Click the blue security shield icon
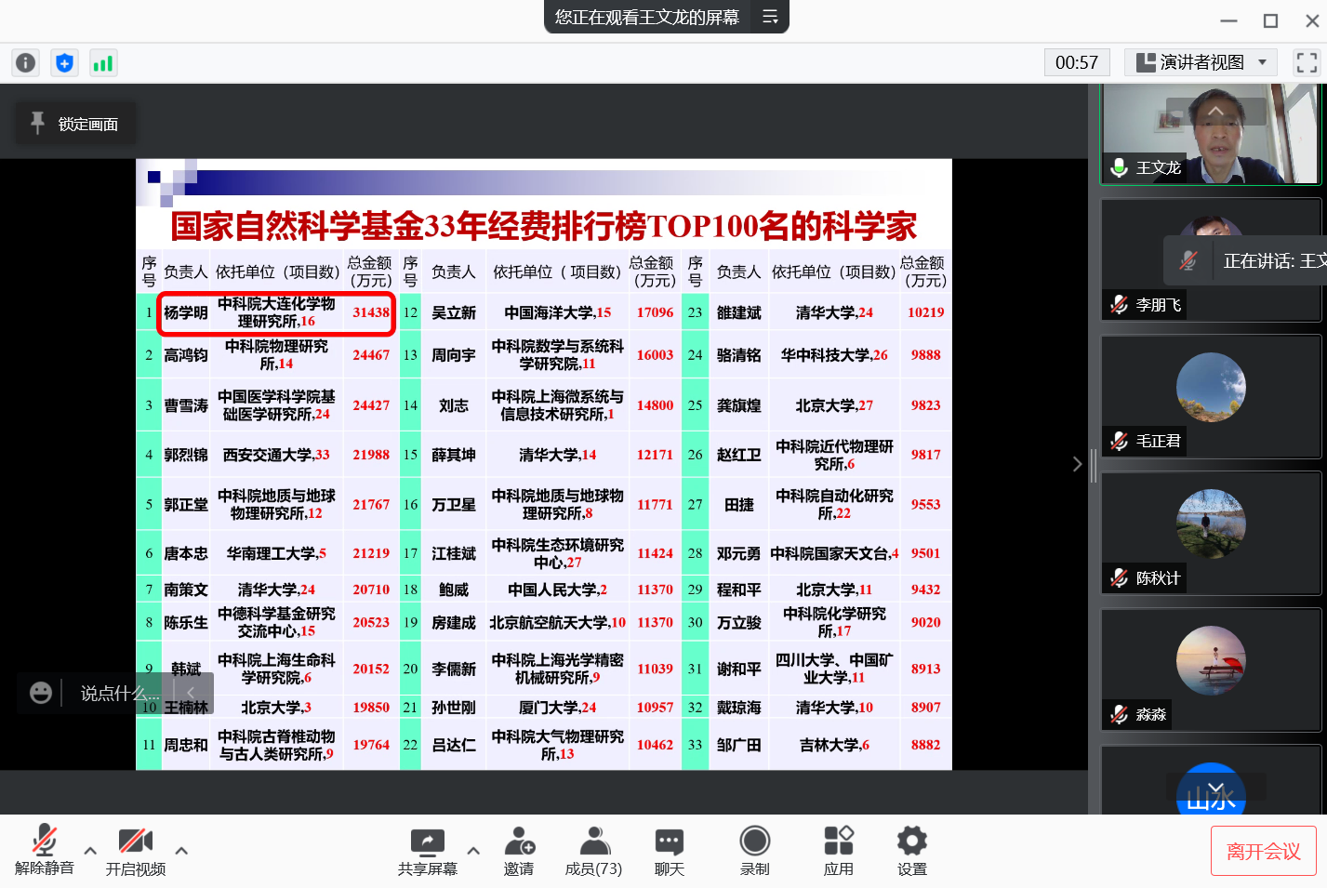This screenshot has height=888, width=1327. pos(64,62)
